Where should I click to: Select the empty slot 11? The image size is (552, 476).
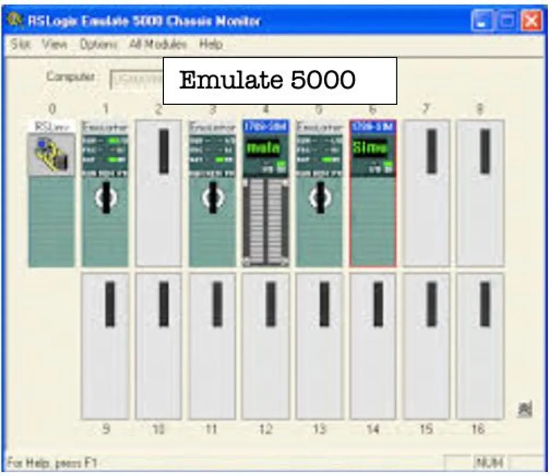[212, 346]
